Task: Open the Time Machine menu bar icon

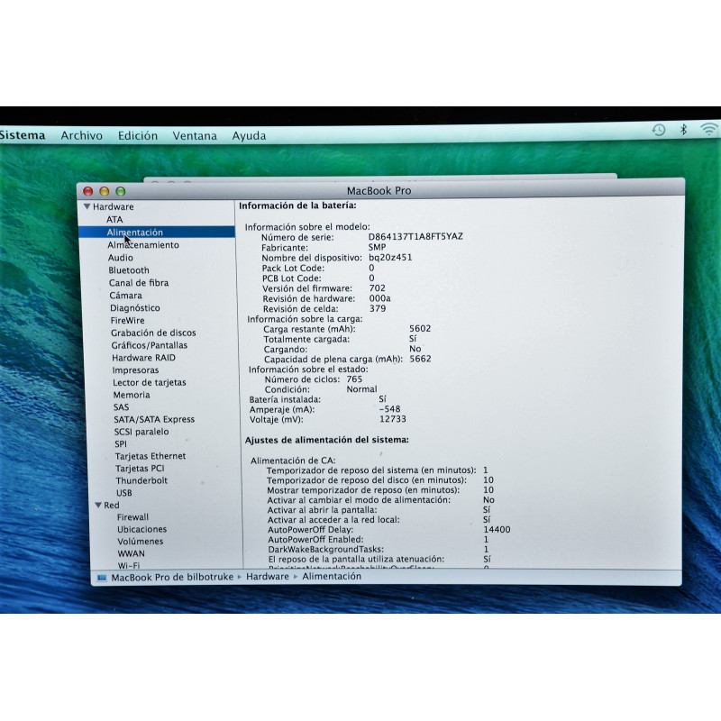Action: [x=659, y=130]
